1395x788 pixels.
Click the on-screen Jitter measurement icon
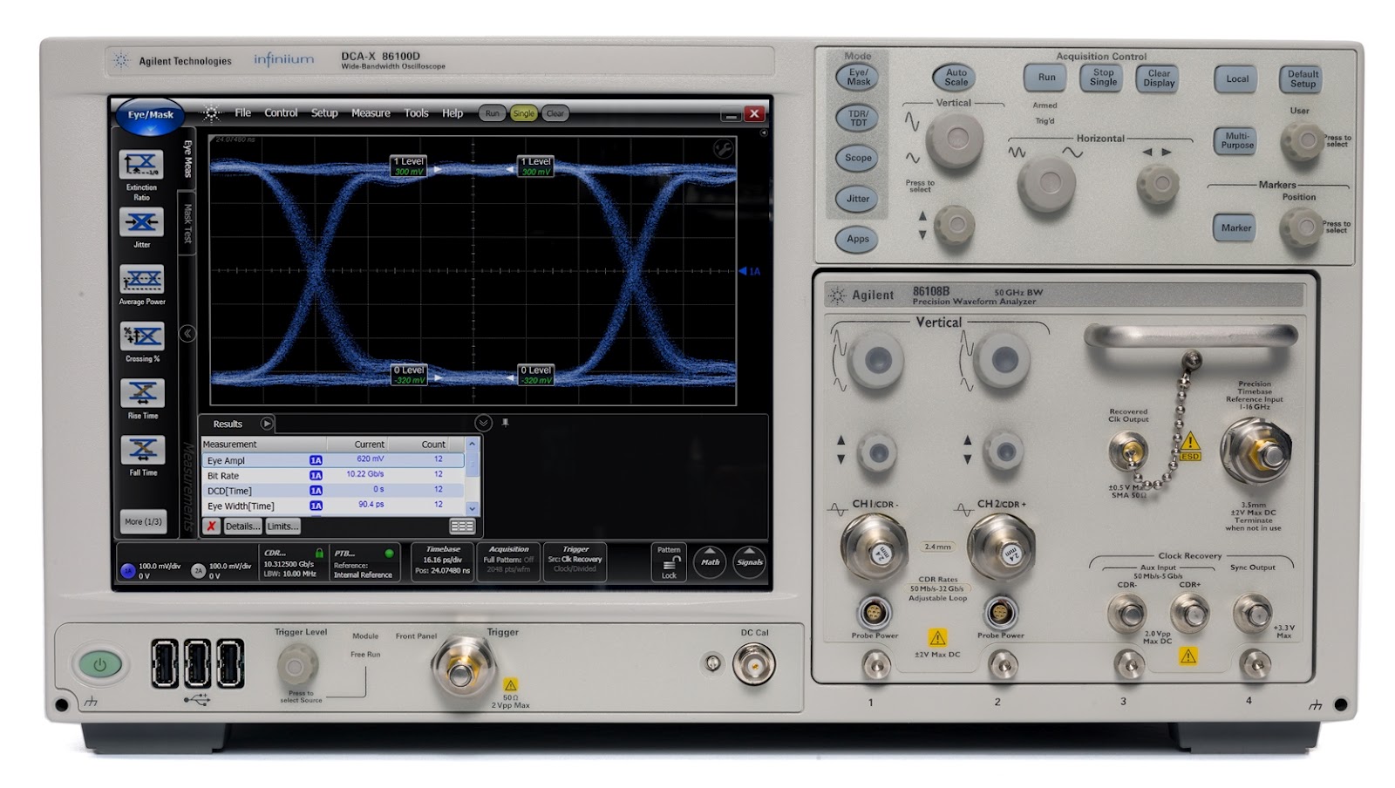[x=141, y=221]
